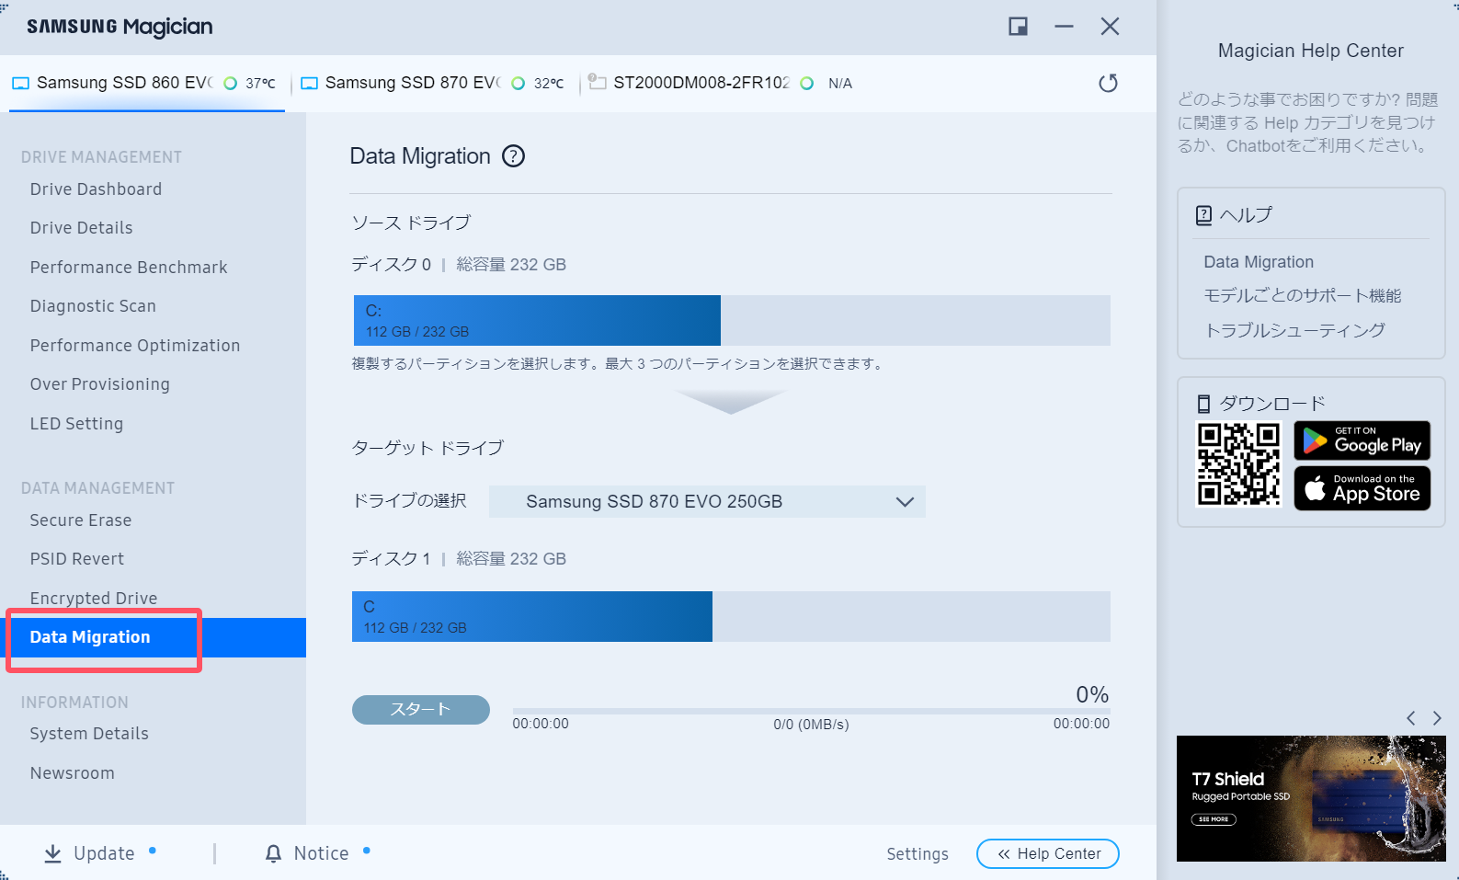Image resolution: width=1459 pixels, height=880 pixels.
Task: Switch to ST2000DM008-2FR102 drive tab
Action: pos(721,83)
